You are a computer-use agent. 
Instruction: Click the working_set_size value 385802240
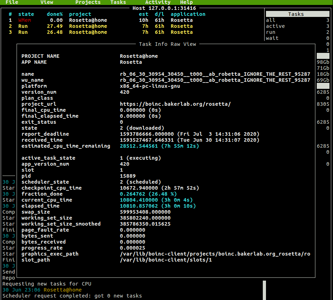(x=145, y=218)
